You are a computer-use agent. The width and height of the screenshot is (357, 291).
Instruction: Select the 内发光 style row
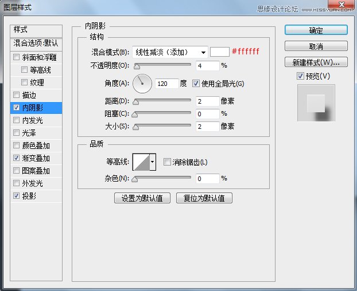(x=36, y=120)
